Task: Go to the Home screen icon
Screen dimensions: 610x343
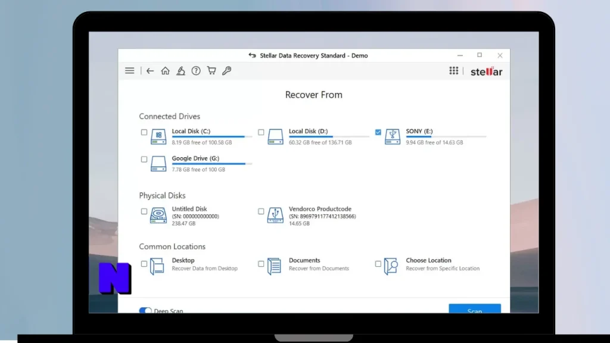Action: click(x=166, y=71)
